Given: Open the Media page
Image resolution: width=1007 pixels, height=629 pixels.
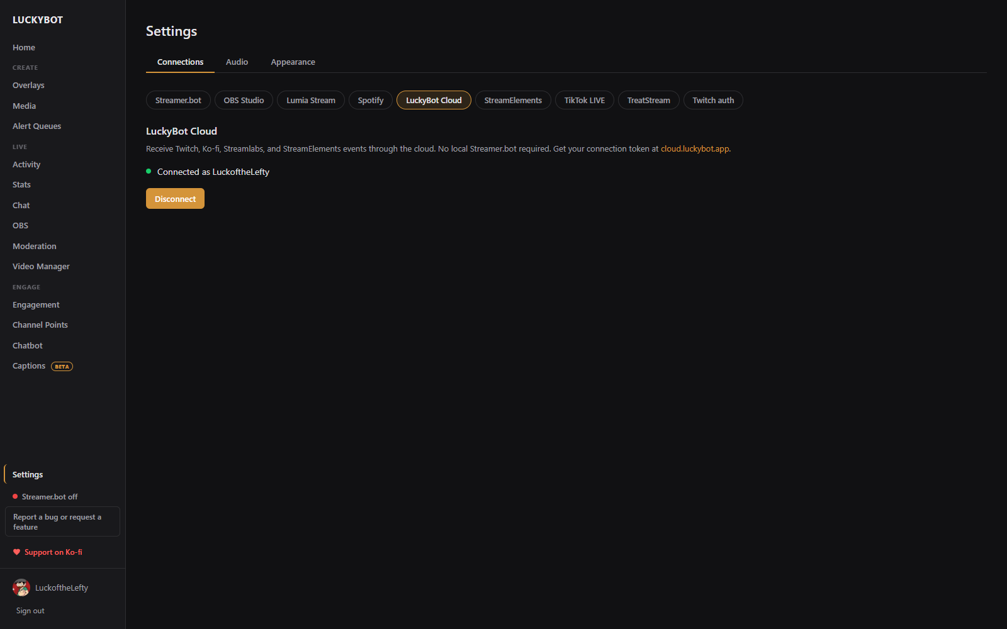Looking at the screenshot, I should (24, 106).
